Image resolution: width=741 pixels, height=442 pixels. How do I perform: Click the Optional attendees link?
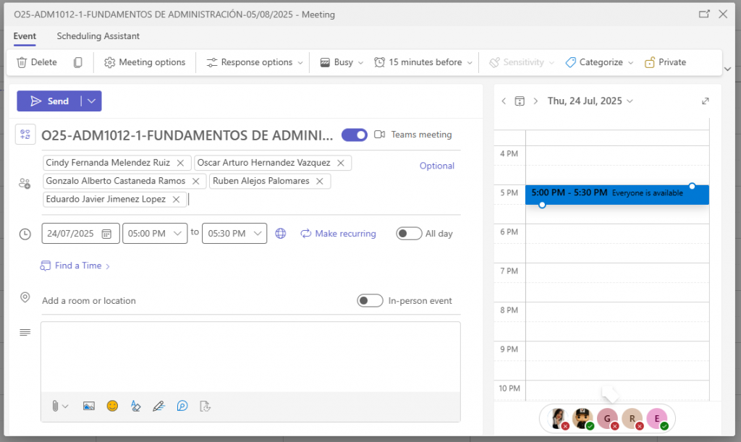pos(436,166)
